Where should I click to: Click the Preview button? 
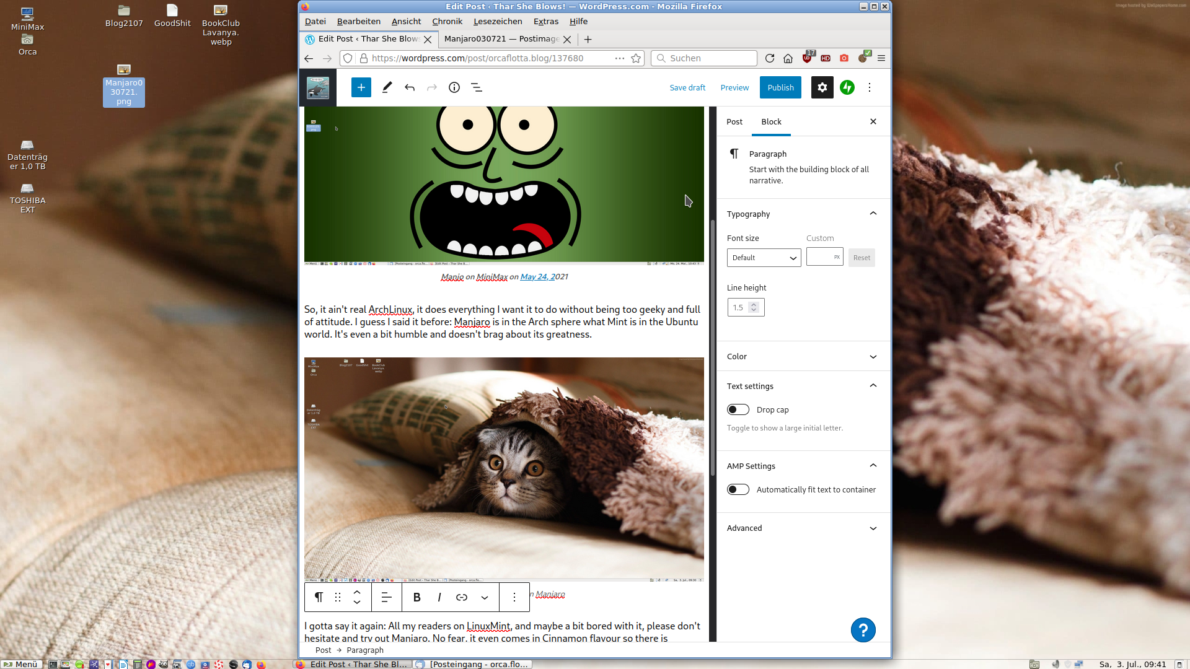tap(734, 87)
